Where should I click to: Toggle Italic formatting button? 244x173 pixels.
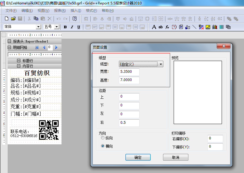[72, 27]
